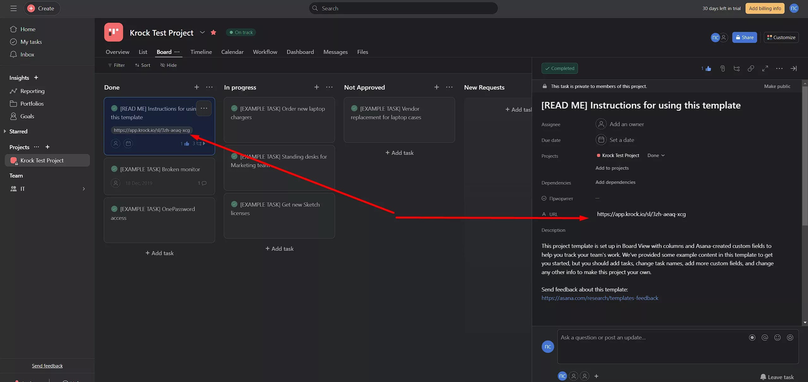The width and height of the screenshot is (808, 382).
Task: Open Not Approved column more options
Action: 449,87
